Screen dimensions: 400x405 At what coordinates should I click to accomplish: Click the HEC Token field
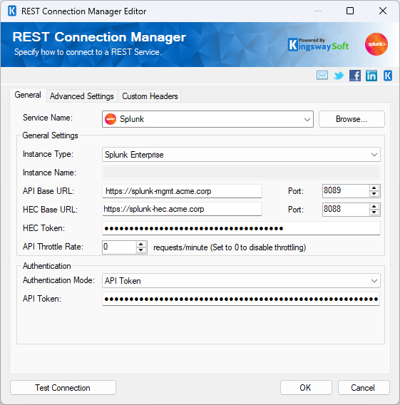241,228
